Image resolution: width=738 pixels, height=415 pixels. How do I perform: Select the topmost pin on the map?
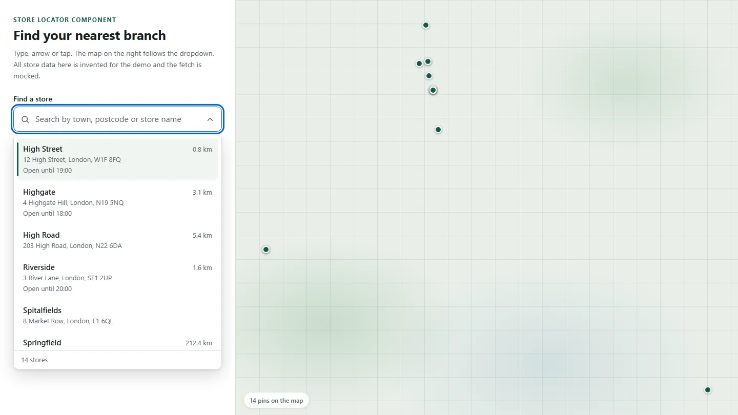[426, 25]
